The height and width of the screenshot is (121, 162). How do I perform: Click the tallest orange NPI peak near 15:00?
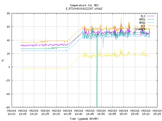[x=121, y=21]
